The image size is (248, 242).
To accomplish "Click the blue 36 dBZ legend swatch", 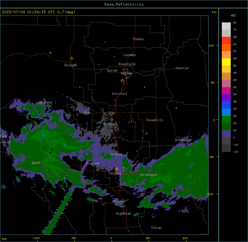I will coord(226,105).
